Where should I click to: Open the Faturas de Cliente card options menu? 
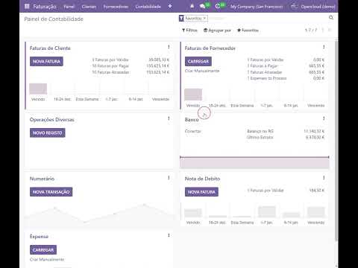tap(169, 47)
